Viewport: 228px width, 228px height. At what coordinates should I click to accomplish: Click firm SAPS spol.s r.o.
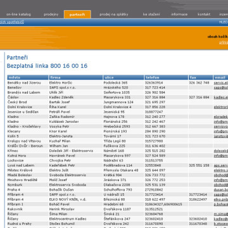pos(63,87)
